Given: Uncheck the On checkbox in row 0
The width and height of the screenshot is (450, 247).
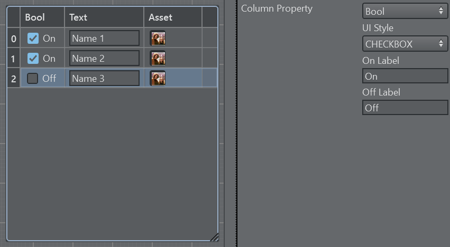Looking at the screenshot, I should pos(33,38).
